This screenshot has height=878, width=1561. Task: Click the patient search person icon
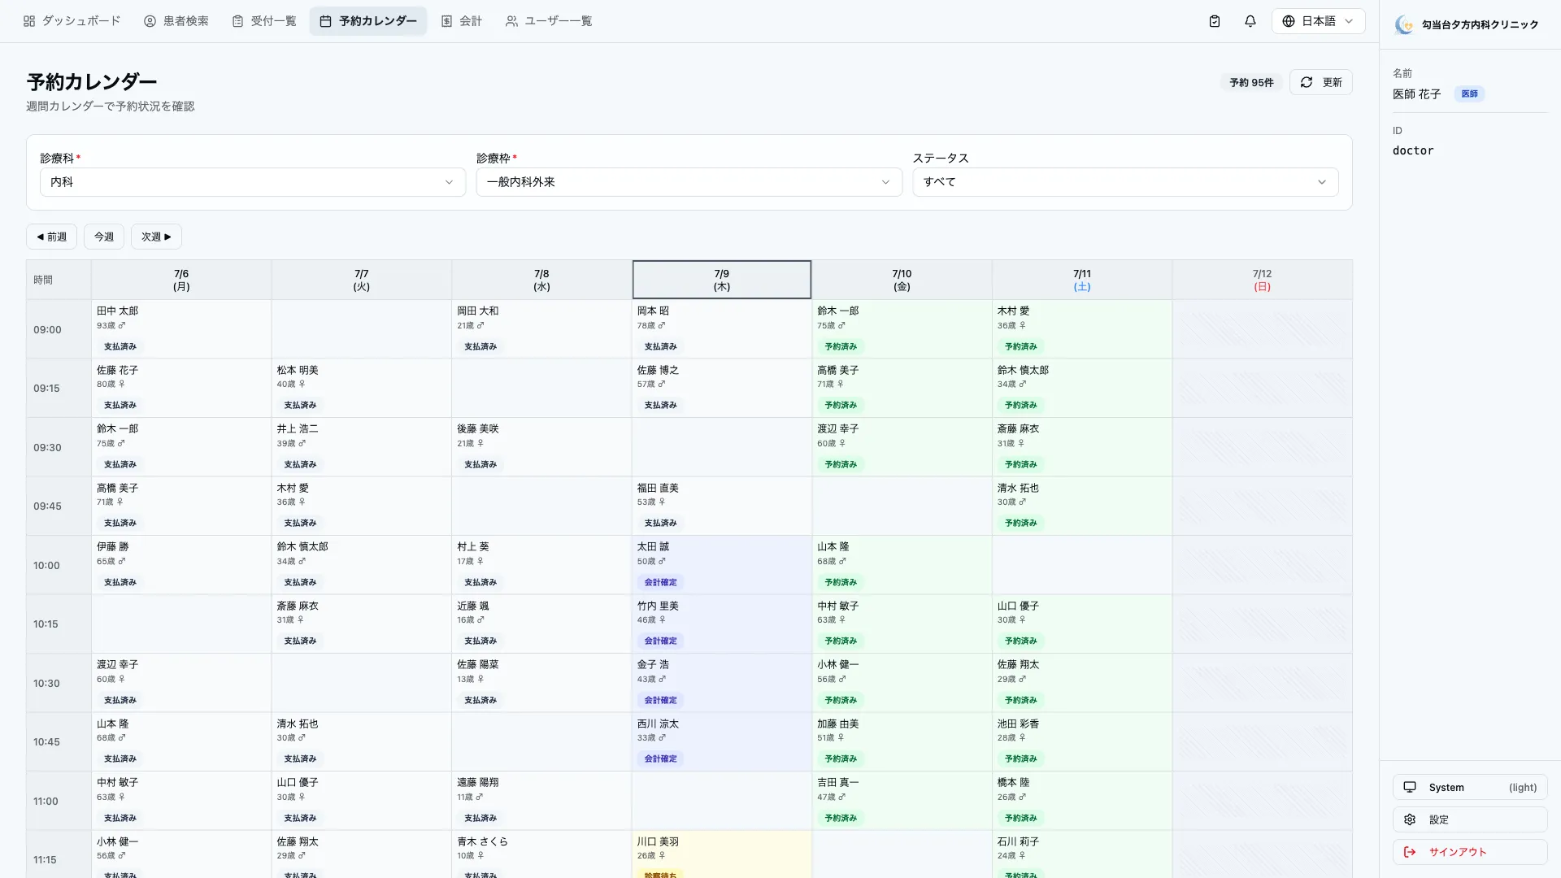(150, 21)
